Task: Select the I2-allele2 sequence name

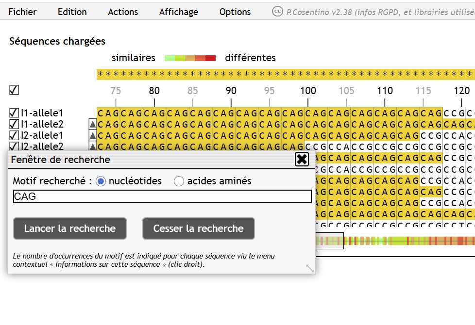Action: tap(42, 146)
